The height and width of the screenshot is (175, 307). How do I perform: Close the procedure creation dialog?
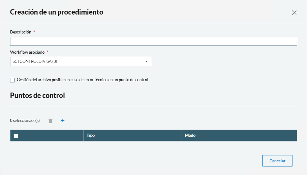click(294, 13)
